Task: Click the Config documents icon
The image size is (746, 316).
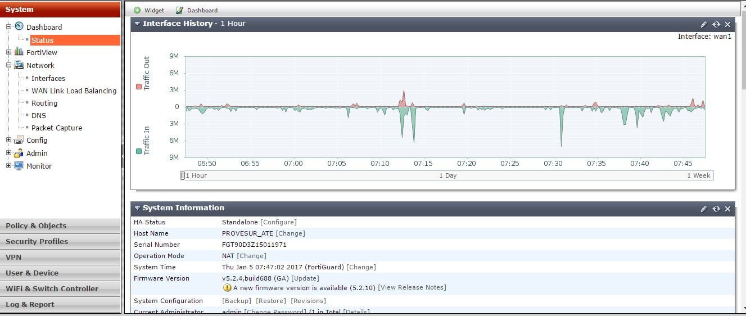Action: [19, 139]
